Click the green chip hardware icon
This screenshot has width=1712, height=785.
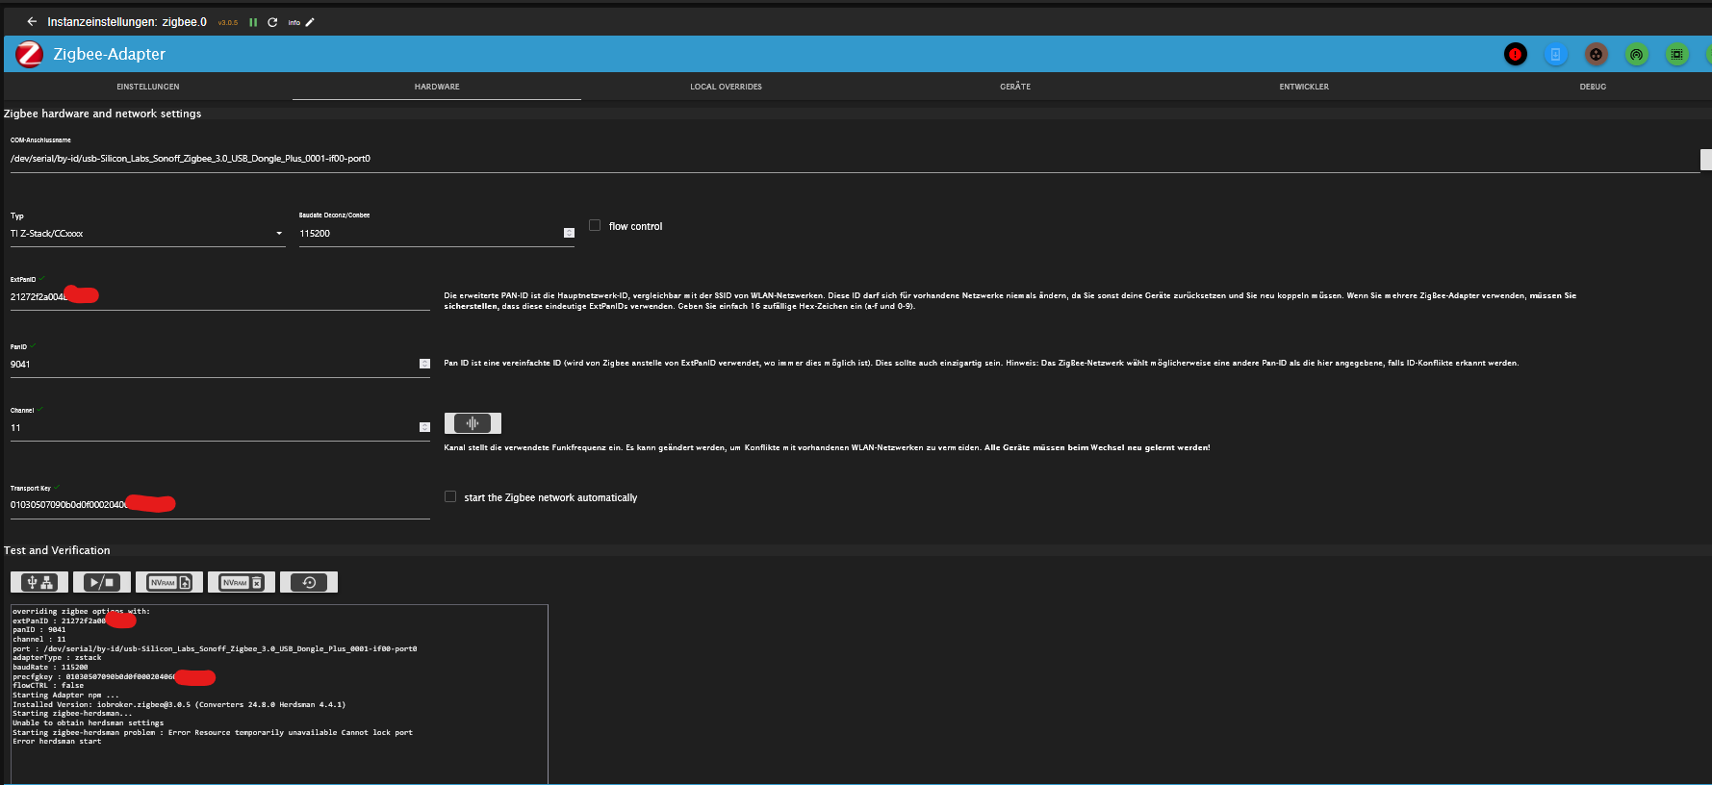(1676, 55)
